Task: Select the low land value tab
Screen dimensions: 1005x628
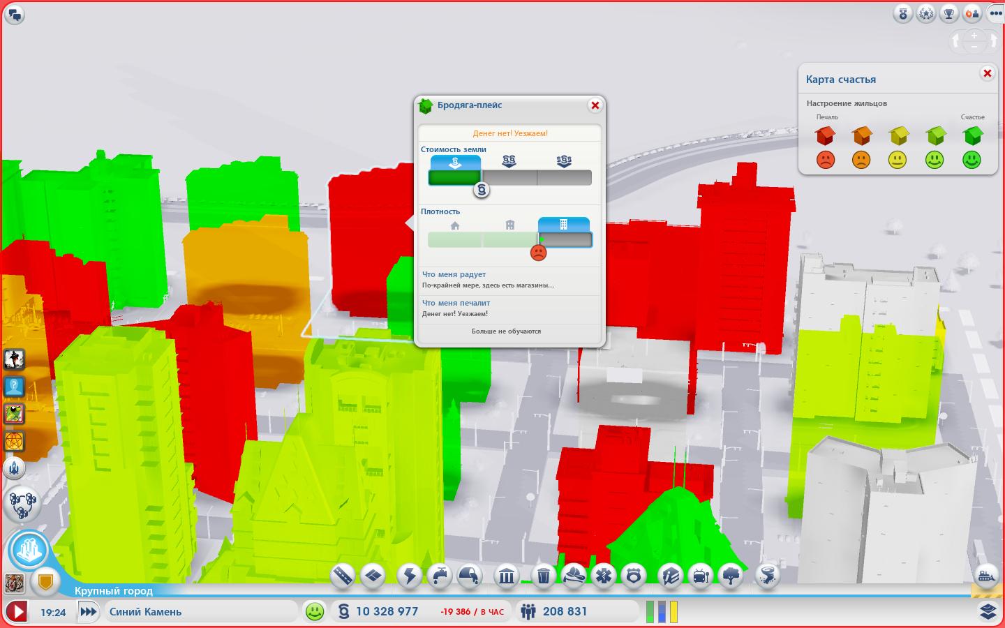Action: tap(455, 163)
